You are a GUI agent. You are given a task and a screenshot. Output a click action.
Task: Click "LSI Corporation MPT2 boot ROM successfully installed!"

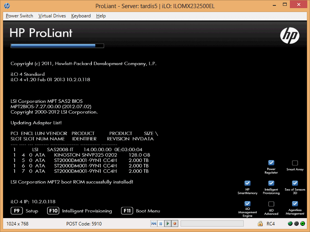pos(72,182)
